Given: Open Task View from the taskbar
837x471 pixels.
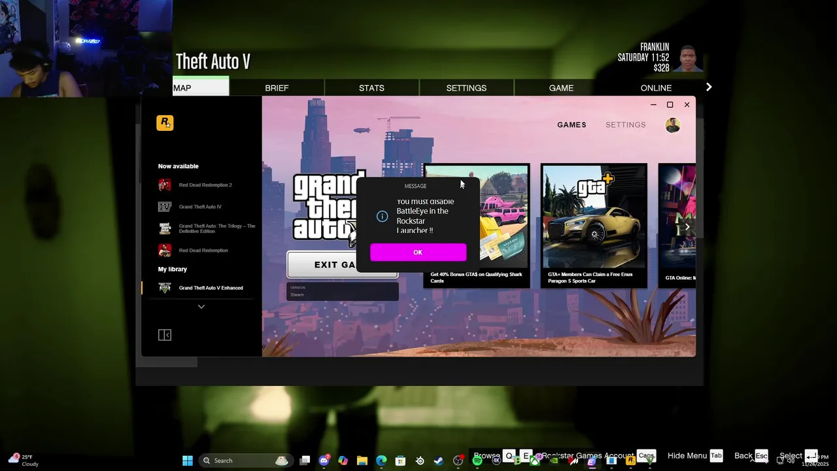Looking at the screenshot, I should coord(305,461).
